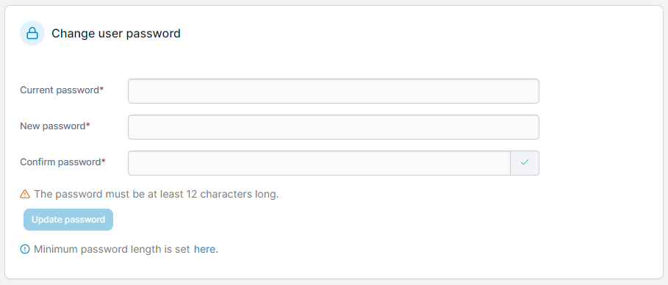Click the orange warning triangle icon
This screenshot has height=285, width=668.
(x=25, y=194)
